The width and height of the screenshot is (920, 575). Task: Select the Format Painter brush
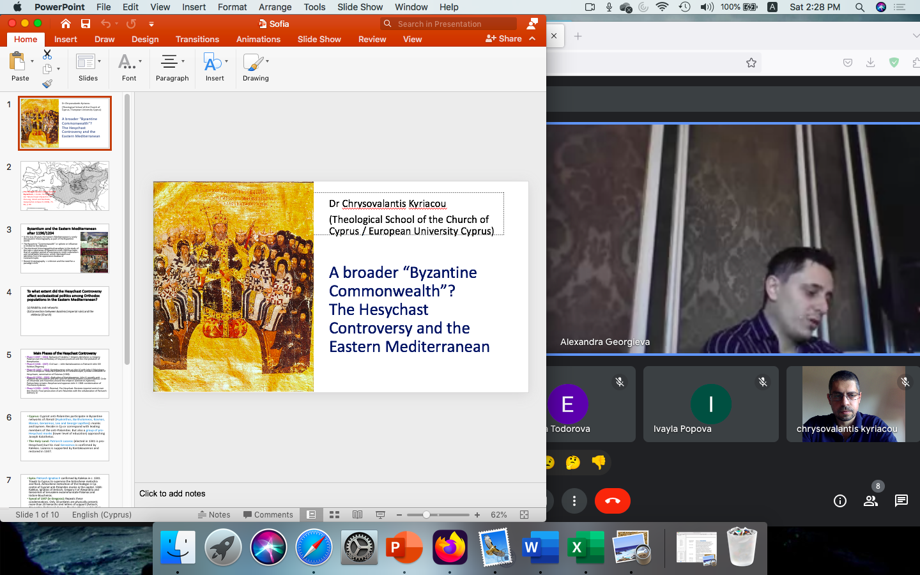point(47,83)
